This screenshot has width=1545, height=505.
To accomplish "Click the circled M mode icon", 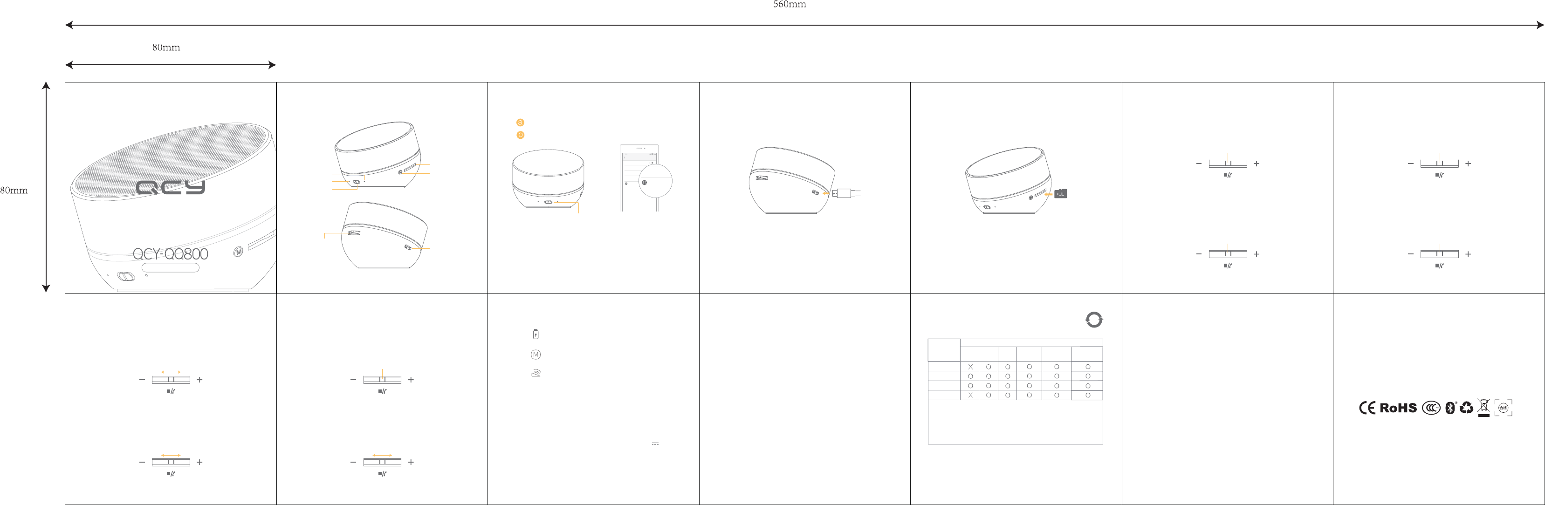I will (536, 355).
